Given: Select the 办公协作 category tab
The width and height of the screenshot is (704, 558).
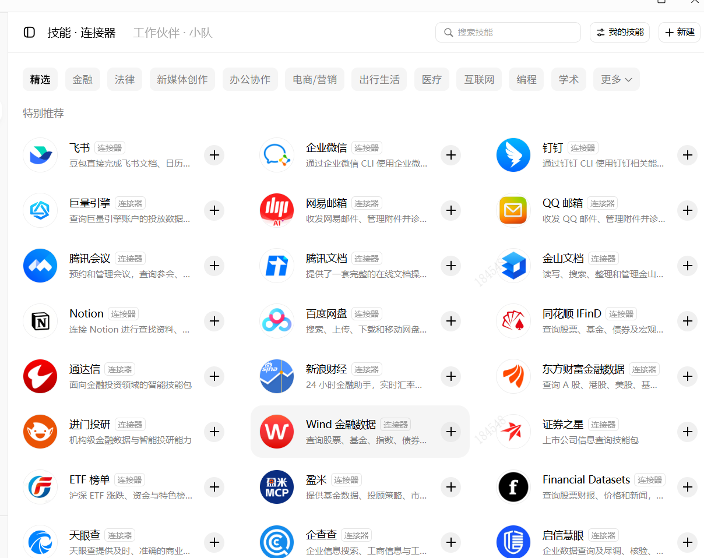Looking at the screenshot, I should tap(250, 79).
